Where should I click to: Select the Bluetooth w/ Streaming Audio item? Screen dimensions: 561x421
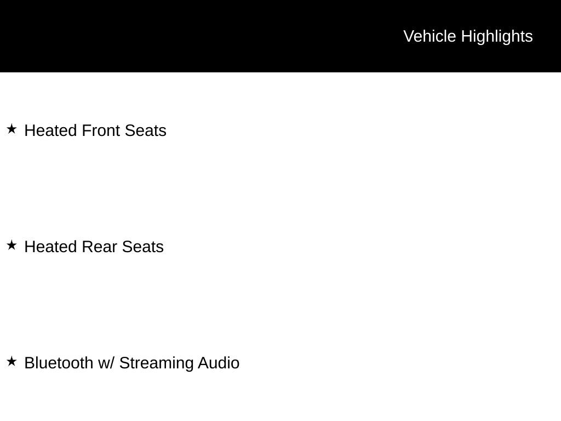click(131, 363)
